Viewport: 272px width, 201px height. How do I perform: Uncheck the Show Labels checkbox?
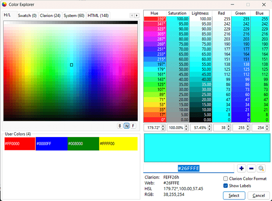click(226, 186)
